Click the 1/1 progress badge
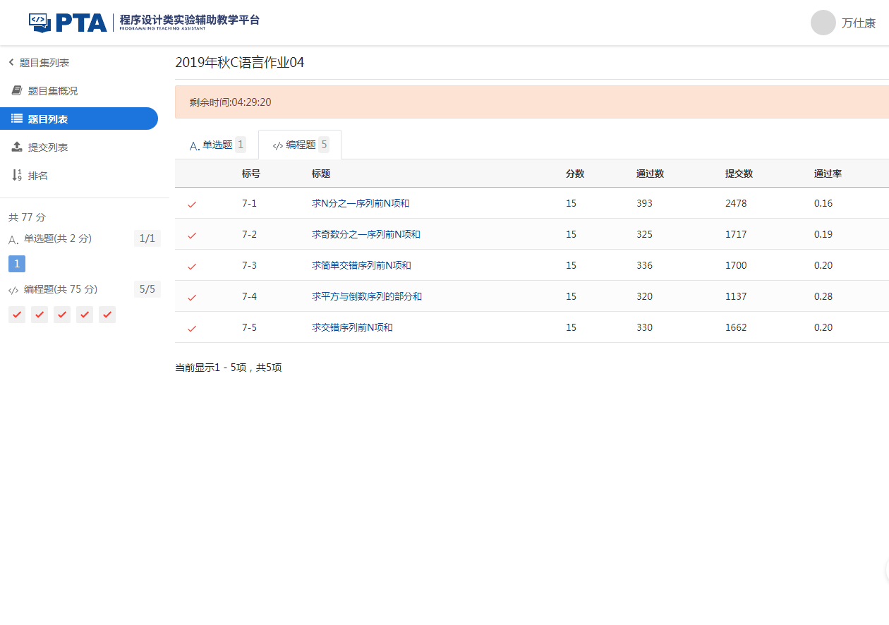This screenshot has width=889, height=625. pos(147,238)
